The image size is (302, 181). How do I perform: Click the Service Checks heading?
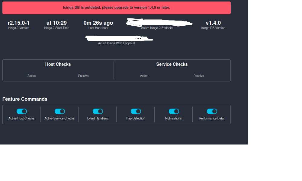[172, 64]
